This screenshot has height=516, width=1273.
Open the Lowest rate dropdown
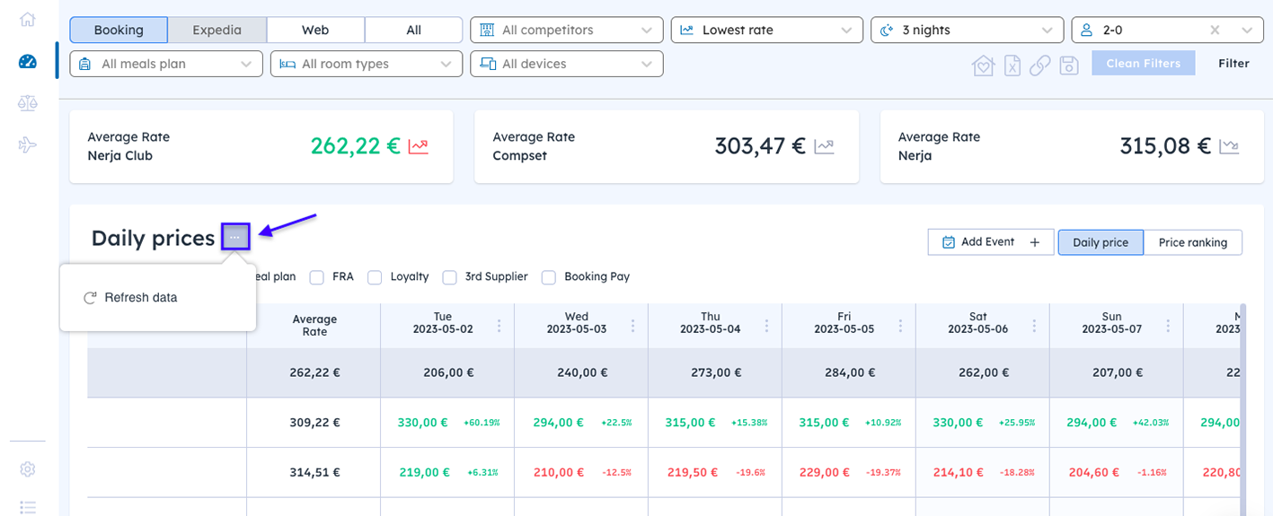point(767,30)
